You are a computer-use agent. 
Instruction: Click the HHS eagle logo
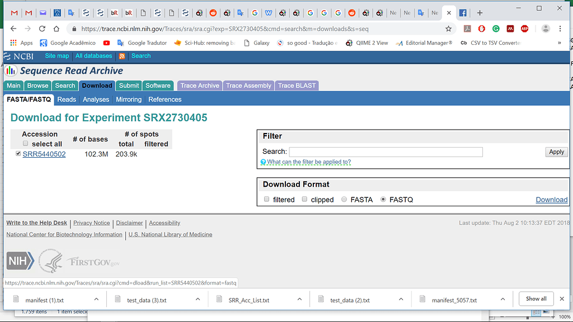click(x=51, y=261)
